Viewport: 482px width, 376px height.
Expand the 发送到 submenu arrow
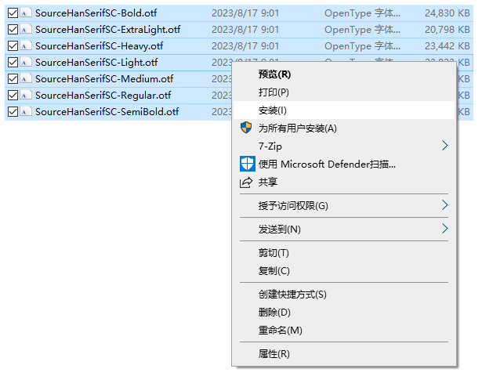point(444,229)
